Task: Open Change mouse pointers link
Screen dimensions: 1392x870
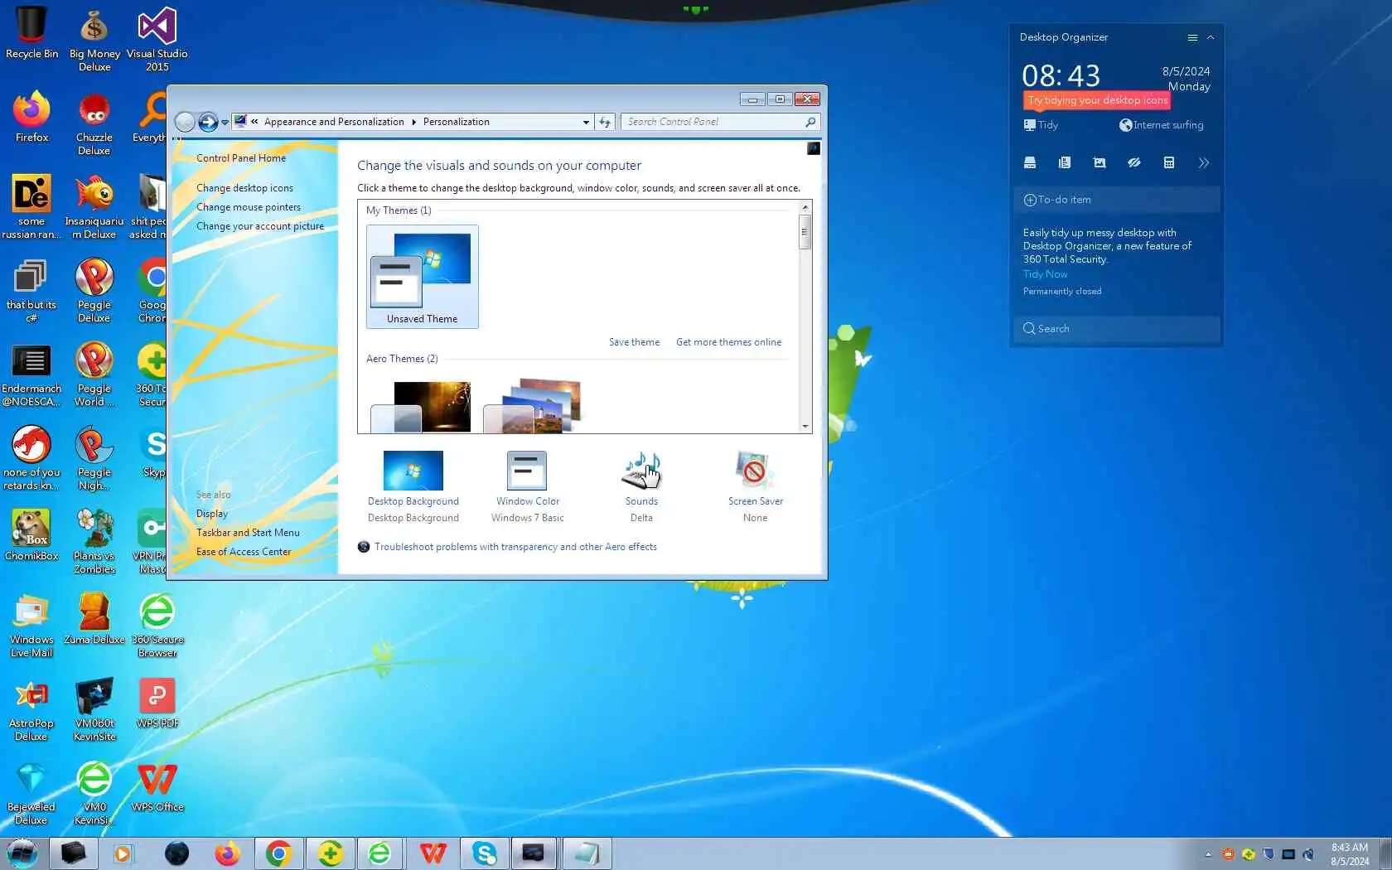Action: (249, 207)
